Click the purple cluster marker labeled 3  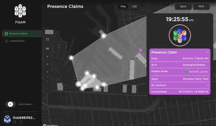click(140, 50)
